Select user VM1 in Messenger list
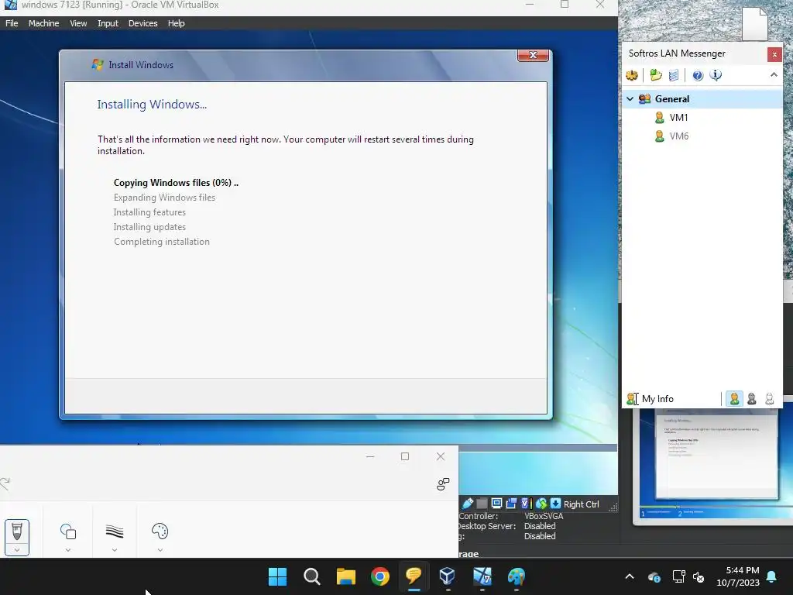The width and height of the screenshot is (793, 595). point(678,118)
